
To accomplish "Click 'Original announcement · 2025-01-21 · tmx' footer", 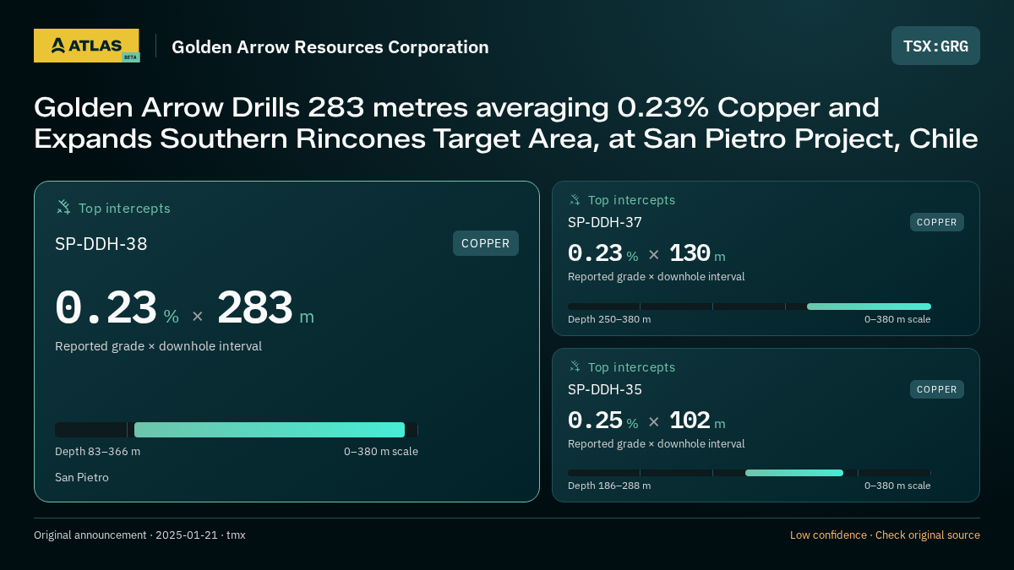I will coord(139,535).
